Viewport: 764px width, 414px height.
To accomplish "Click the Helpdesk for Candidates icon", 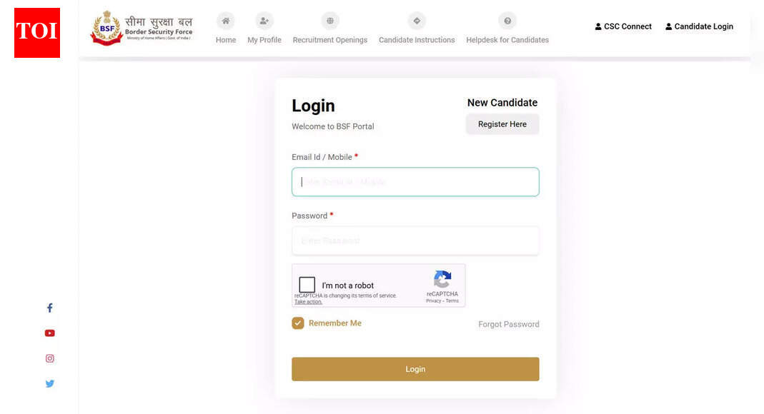I will pyautogui.click(x=507, y=21).
